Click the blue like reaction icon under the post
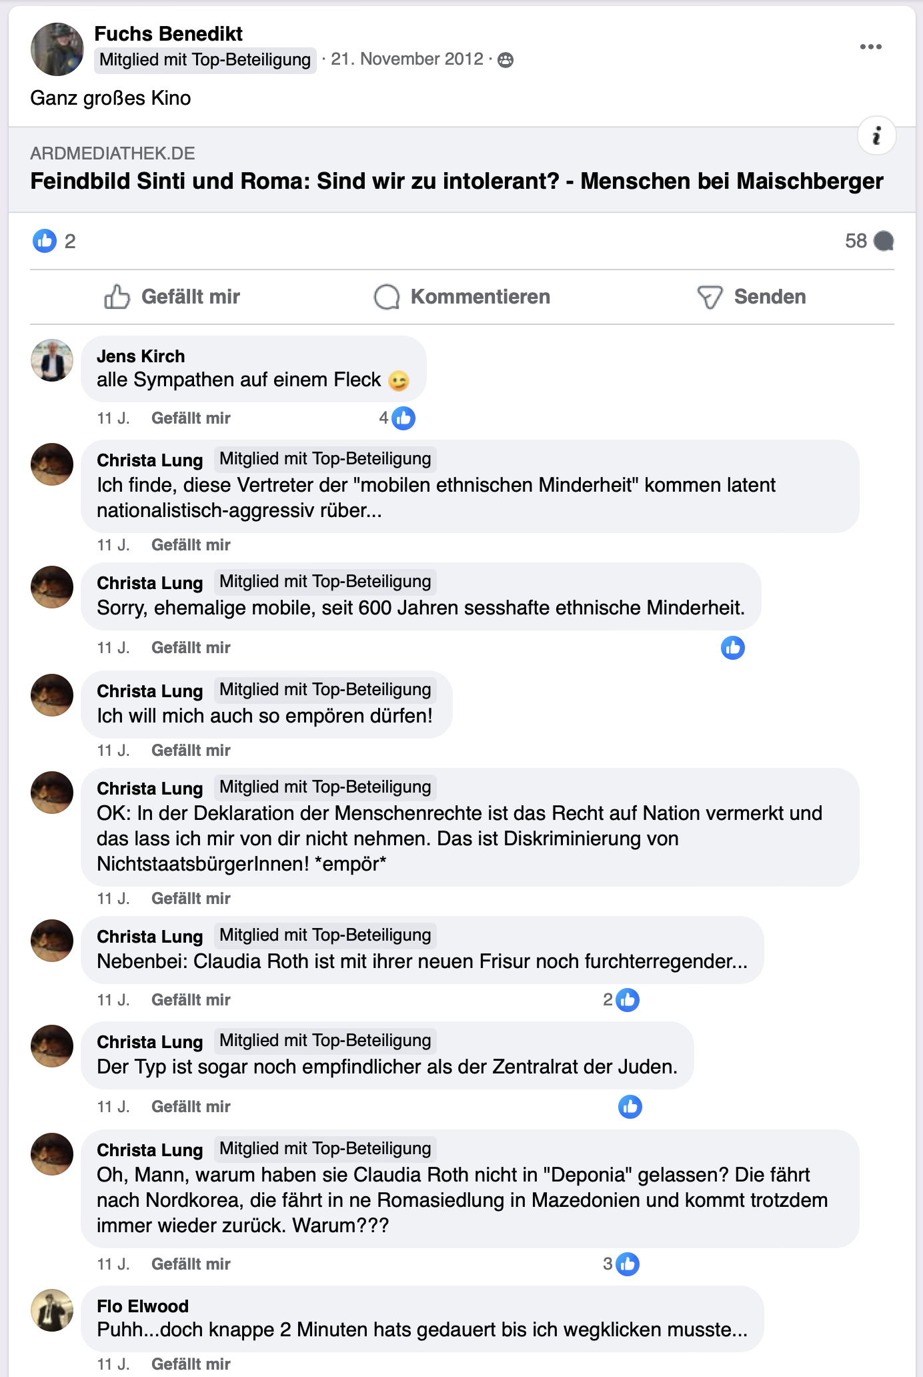The height and width of the screenshot is (1377, 923). pos(45,241)
